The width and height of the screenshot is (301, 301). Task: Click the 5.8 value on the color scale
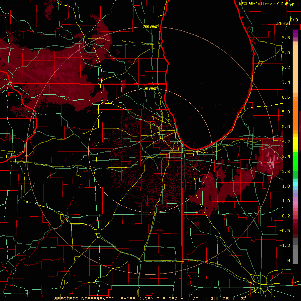[286, 112]
